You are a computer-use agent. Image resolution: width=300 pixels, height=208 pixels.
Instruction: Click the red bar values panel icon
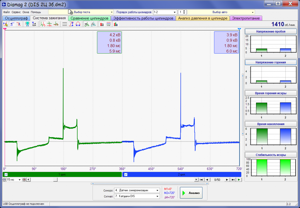point(102,24)
